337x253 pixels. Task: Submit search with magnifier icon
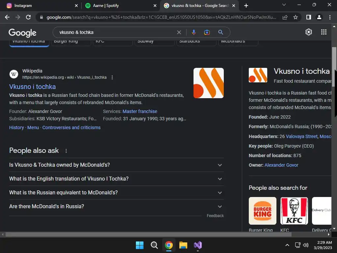pyautogui.click(x=220, y=32)
